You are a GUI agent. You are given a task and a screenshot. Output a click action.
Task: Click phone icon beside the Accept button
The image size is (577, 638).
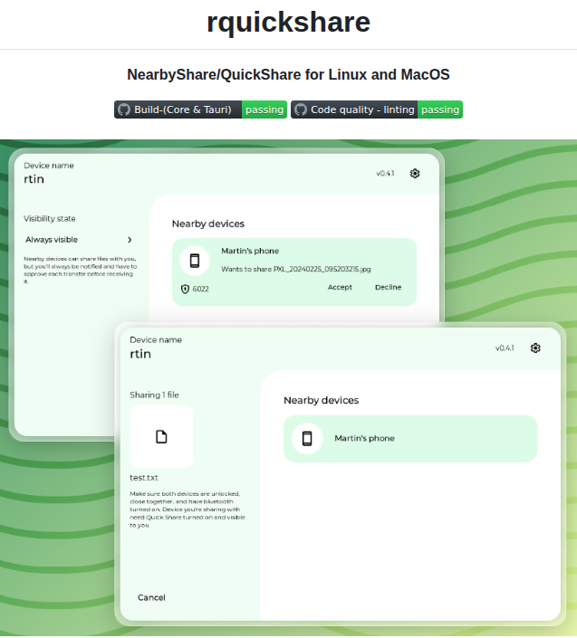point(195,261)
